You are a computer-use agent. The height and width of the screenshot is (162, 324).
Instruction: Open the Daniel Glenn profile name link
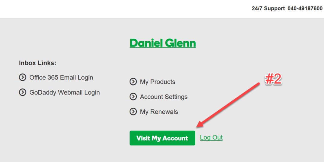163,43
